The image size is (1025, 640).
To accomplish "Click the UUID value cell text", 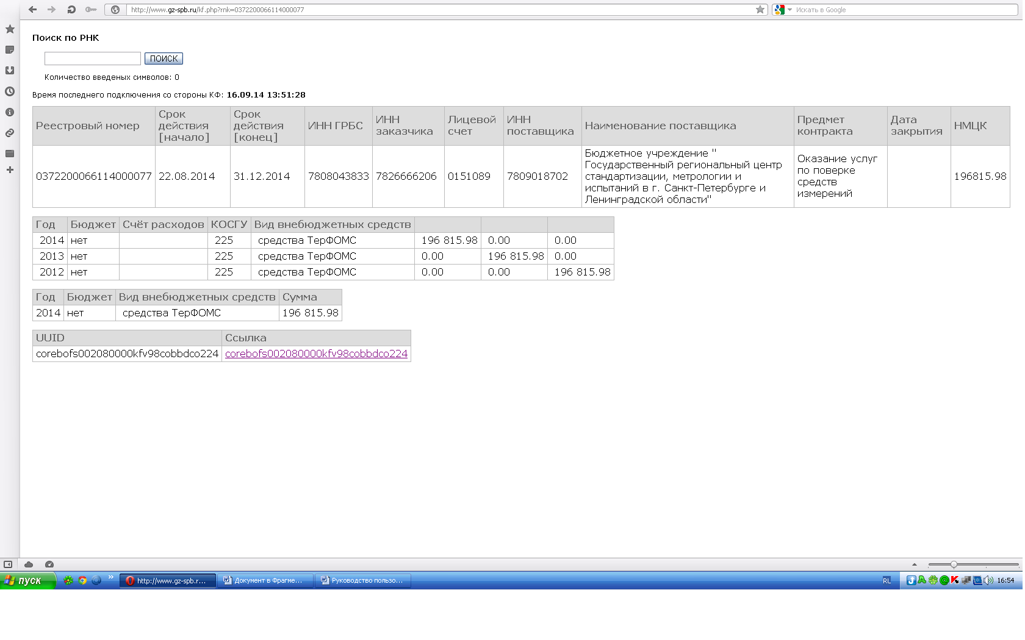I will [127, 354].
